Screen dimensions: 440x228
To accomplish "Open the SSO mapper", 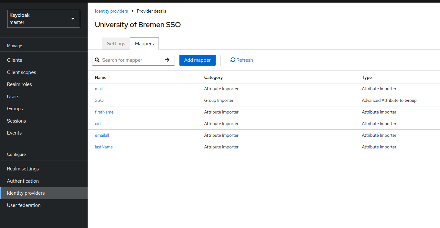I will (99, 100).
